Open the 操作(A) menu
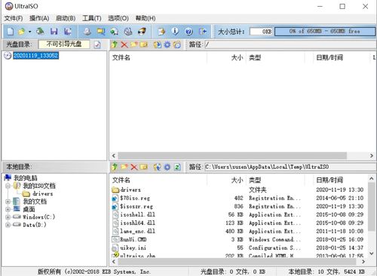The image size is (377, 276). pyautogui.click(x=39, y=18)
